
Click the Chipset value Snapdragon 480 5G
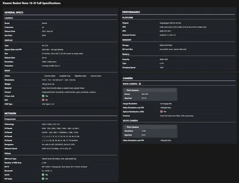pos(170,23)
